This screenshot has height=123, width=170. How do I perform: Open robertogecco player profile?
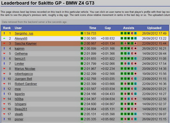[x=24, y=74]
